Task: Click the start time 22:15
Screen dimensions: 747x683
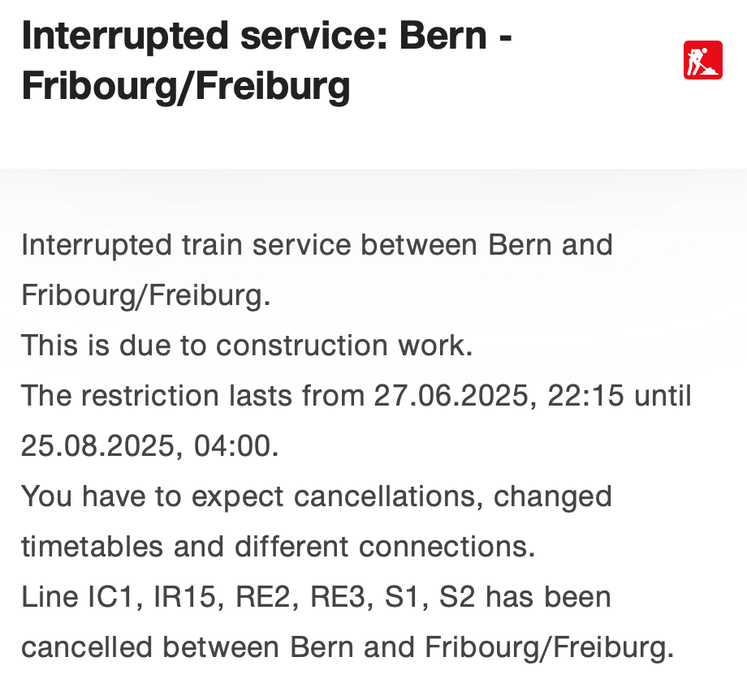Action: click(587, 396)
